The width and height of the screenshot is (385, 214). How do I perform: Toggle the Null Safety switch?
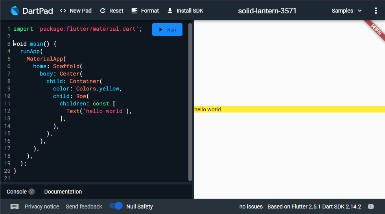(116, 206)
